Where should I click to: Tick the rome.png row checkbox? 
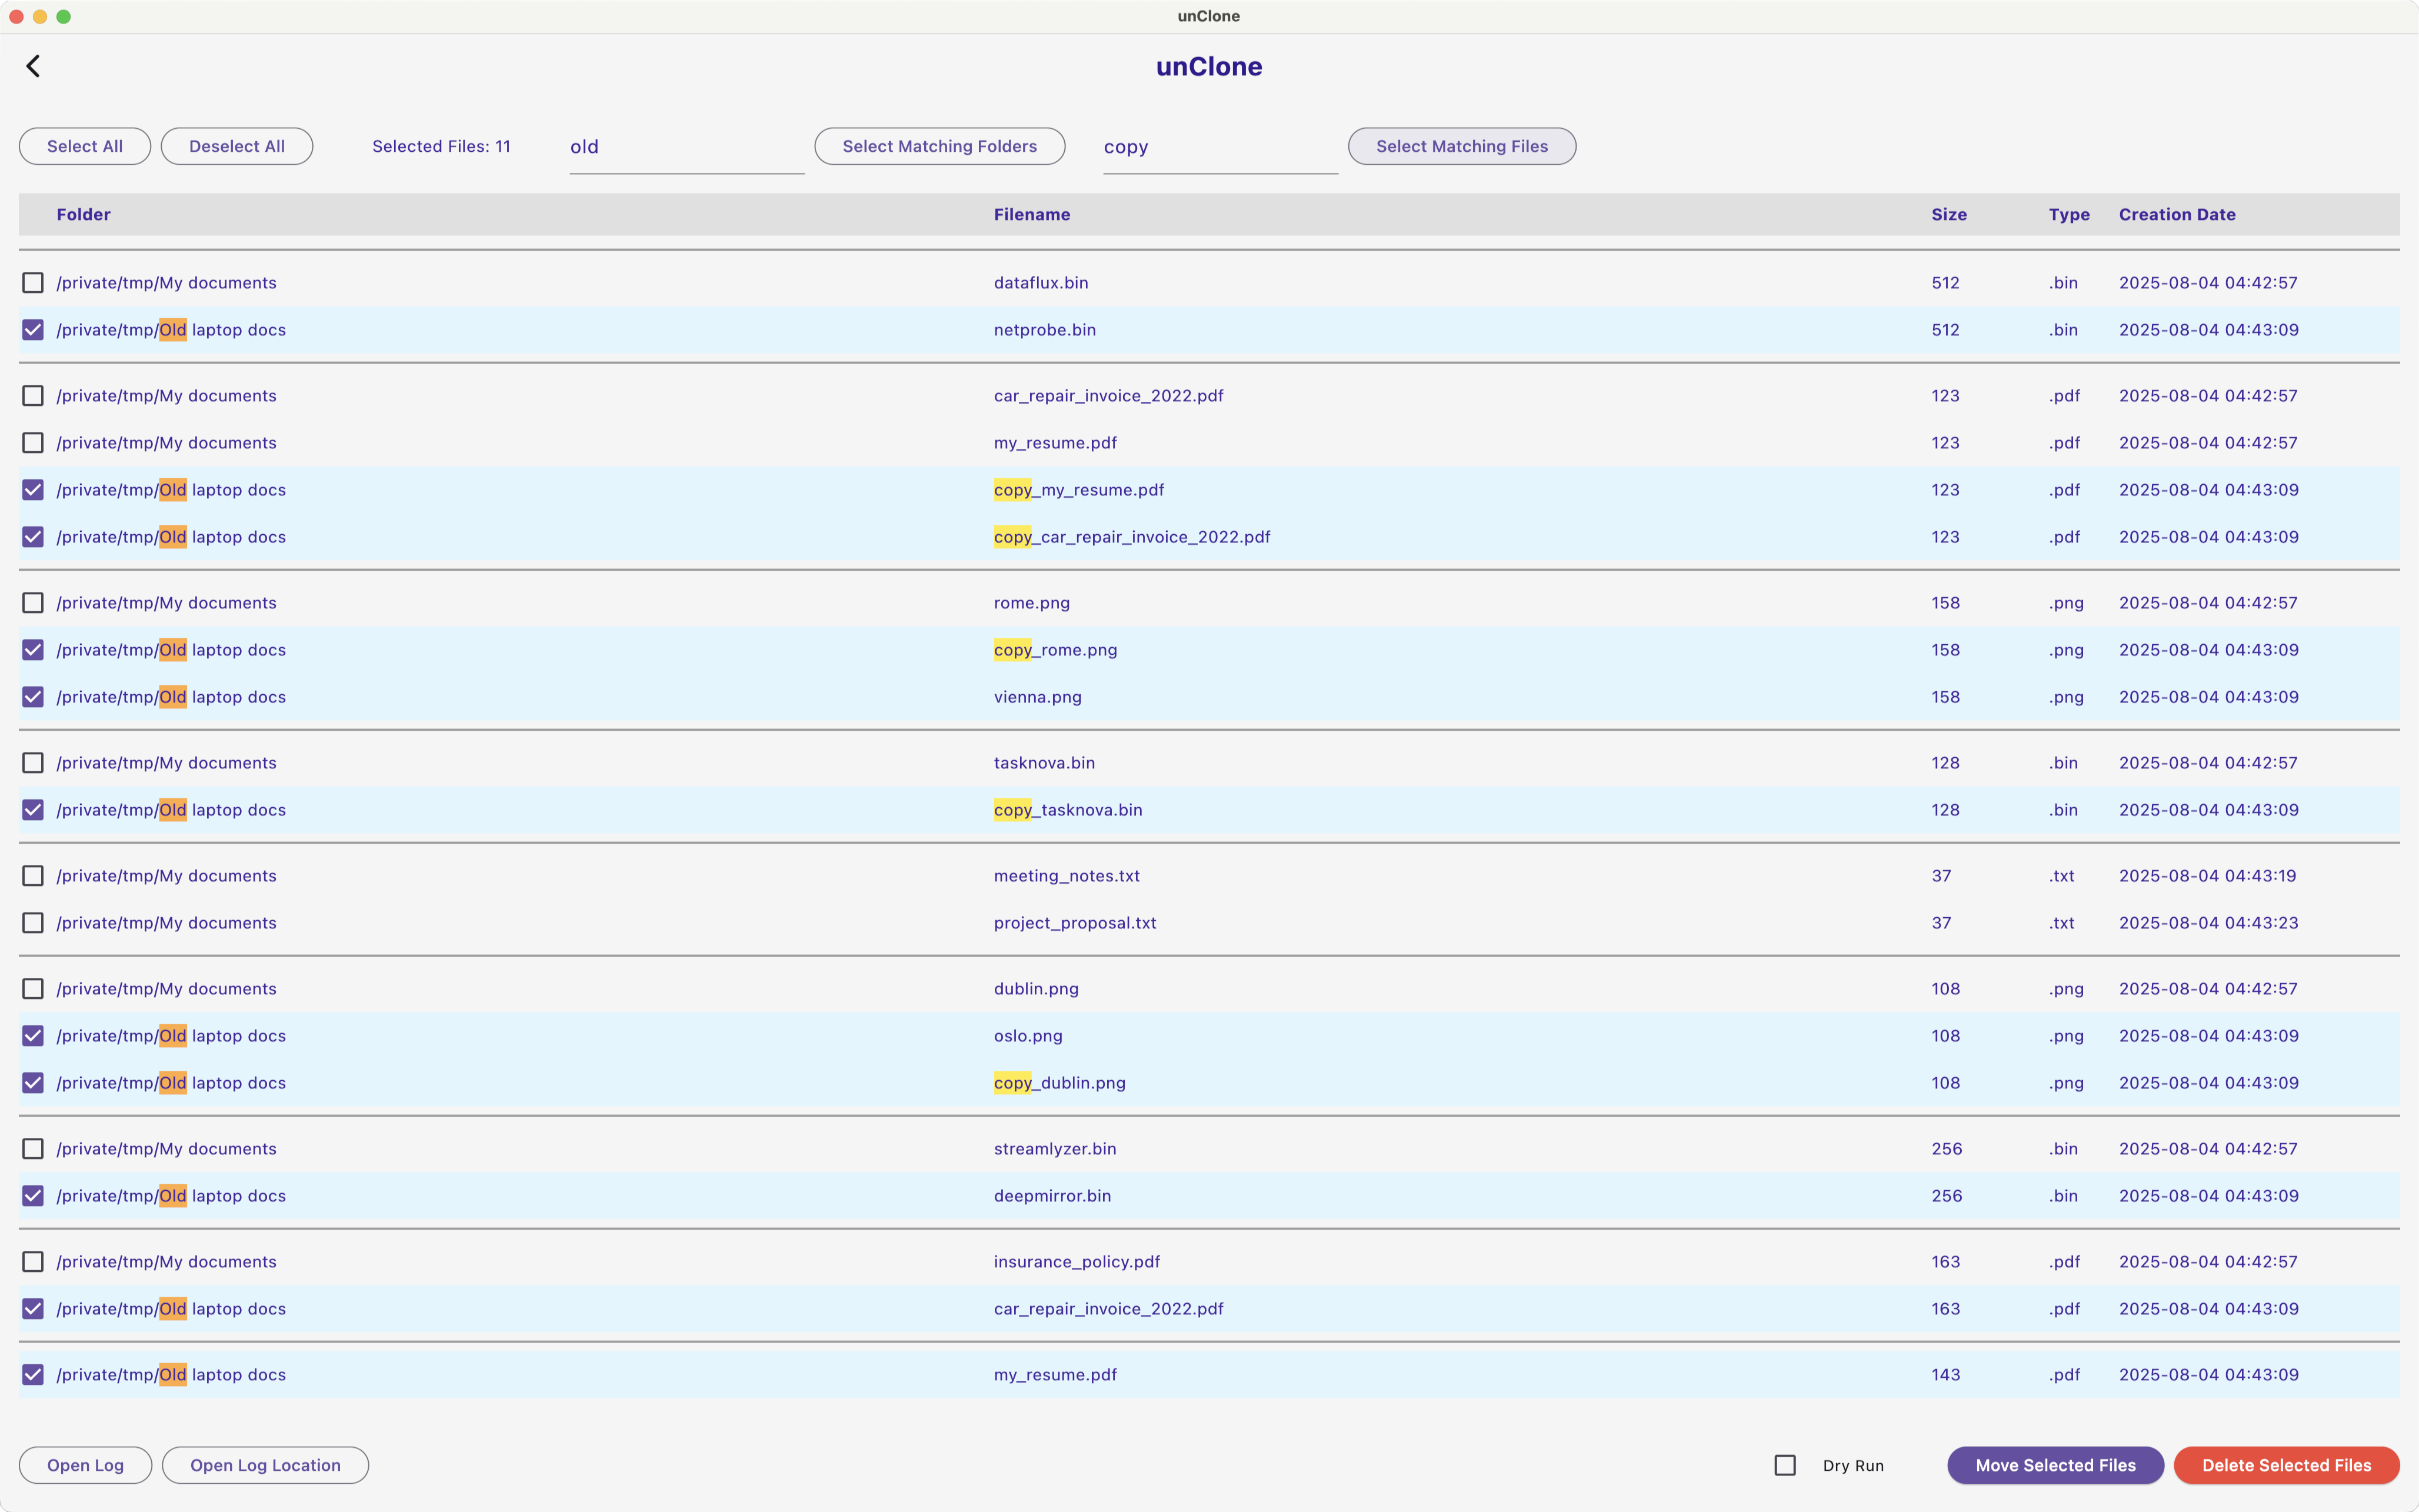point(33,603)
